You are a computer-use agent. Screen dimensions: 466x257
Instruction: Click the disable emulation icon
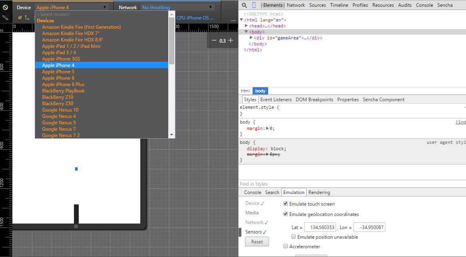5,7
